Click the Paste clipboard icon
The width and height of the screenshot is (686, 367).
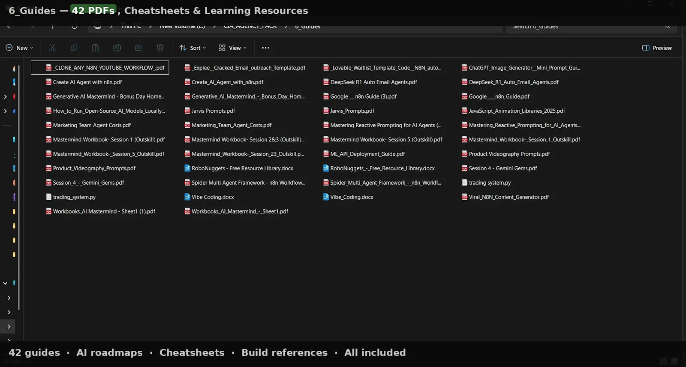pyautogui.click(x=95, y=48)
